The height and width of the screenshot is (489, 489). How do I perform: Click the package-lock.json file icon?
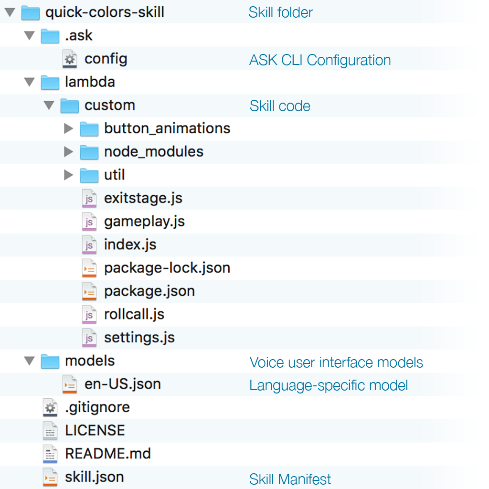(x=89, y=268)
